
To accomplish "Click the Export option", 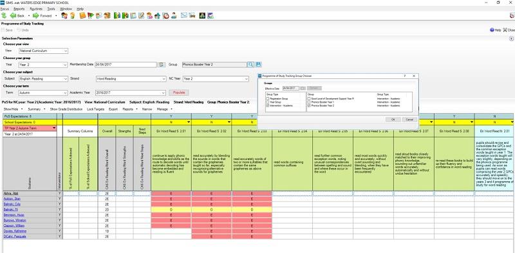I will point(113,109).
